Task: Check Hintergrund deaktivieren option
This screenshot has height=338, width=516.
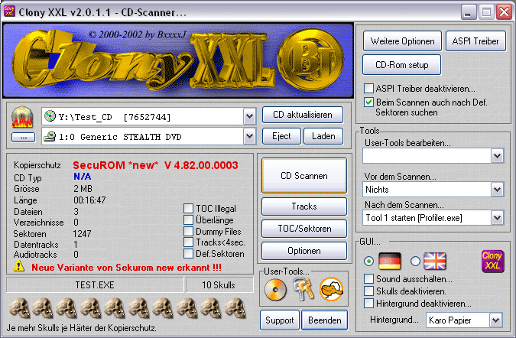Action: [x=368, y=303]
